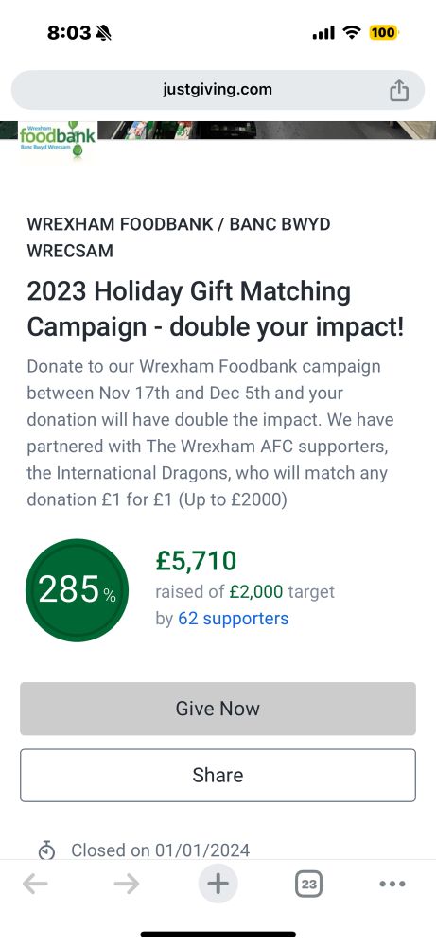Tap the £5,710 raised amount
Screen dimensions: 436x946
196,561
